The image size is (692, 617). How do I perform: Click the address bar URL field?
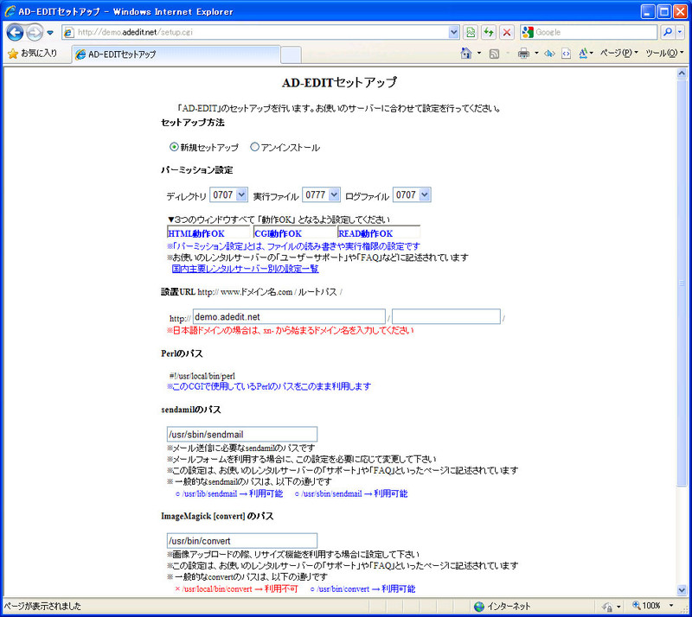click(260, 32)
